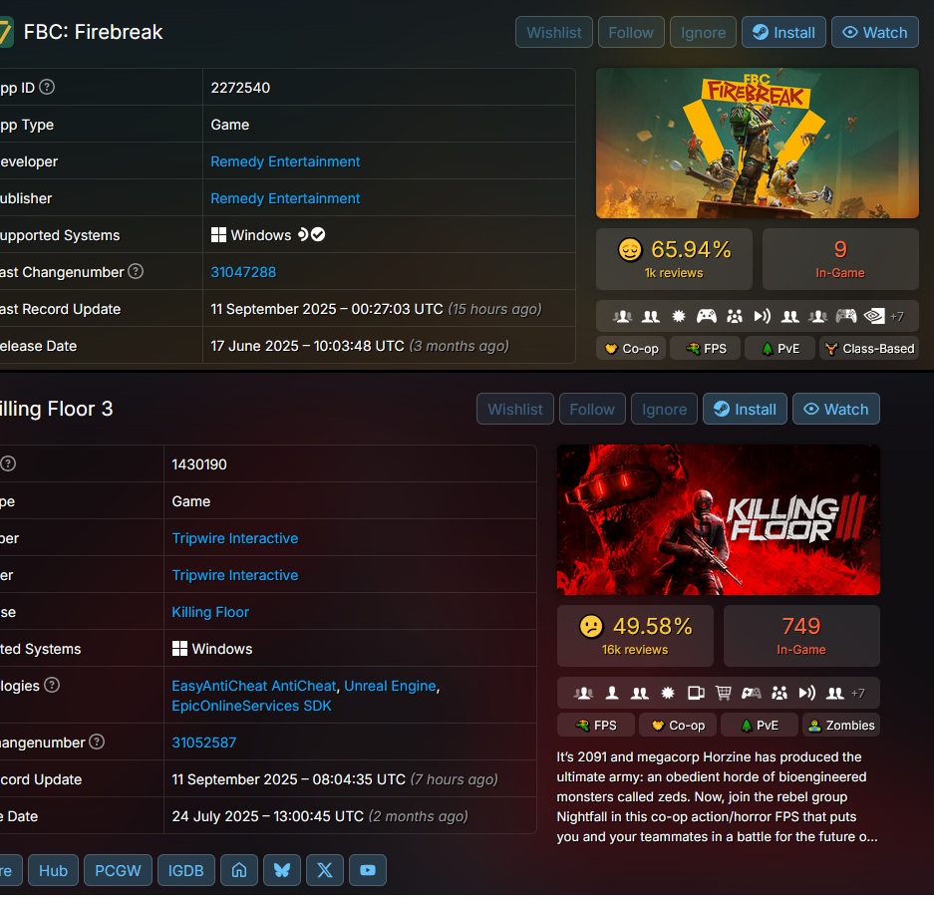Viewport: 934px width, 899px height.
Task: Open the help icon beside Killing Floor 3's changenumber label
Action: tap(97, 742)
